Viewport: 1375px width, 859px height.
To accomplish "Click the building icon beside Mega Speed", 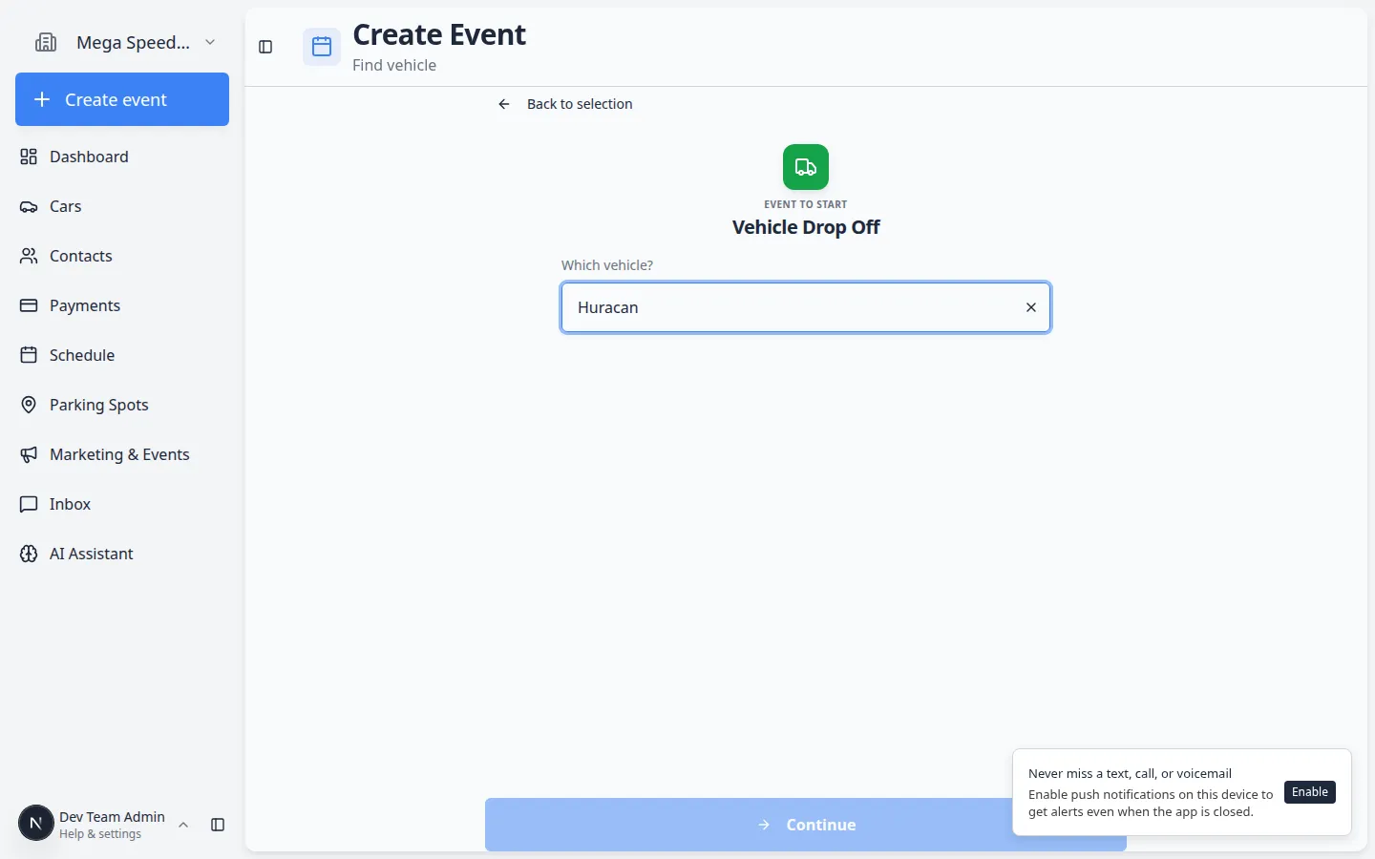I will click(46, 42).
